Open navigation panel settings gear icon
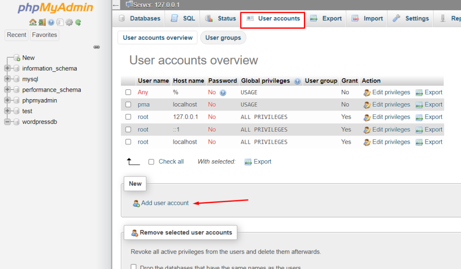This screenshot has width=461, height=269. pos(69,22)
